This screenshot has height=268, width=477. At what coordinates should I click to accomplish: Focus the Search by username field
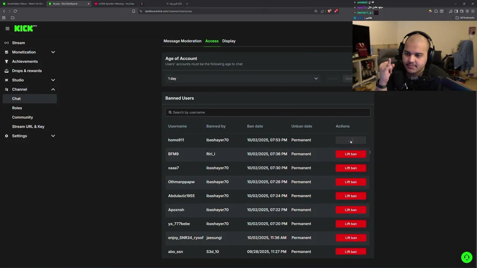pos(268,112)
